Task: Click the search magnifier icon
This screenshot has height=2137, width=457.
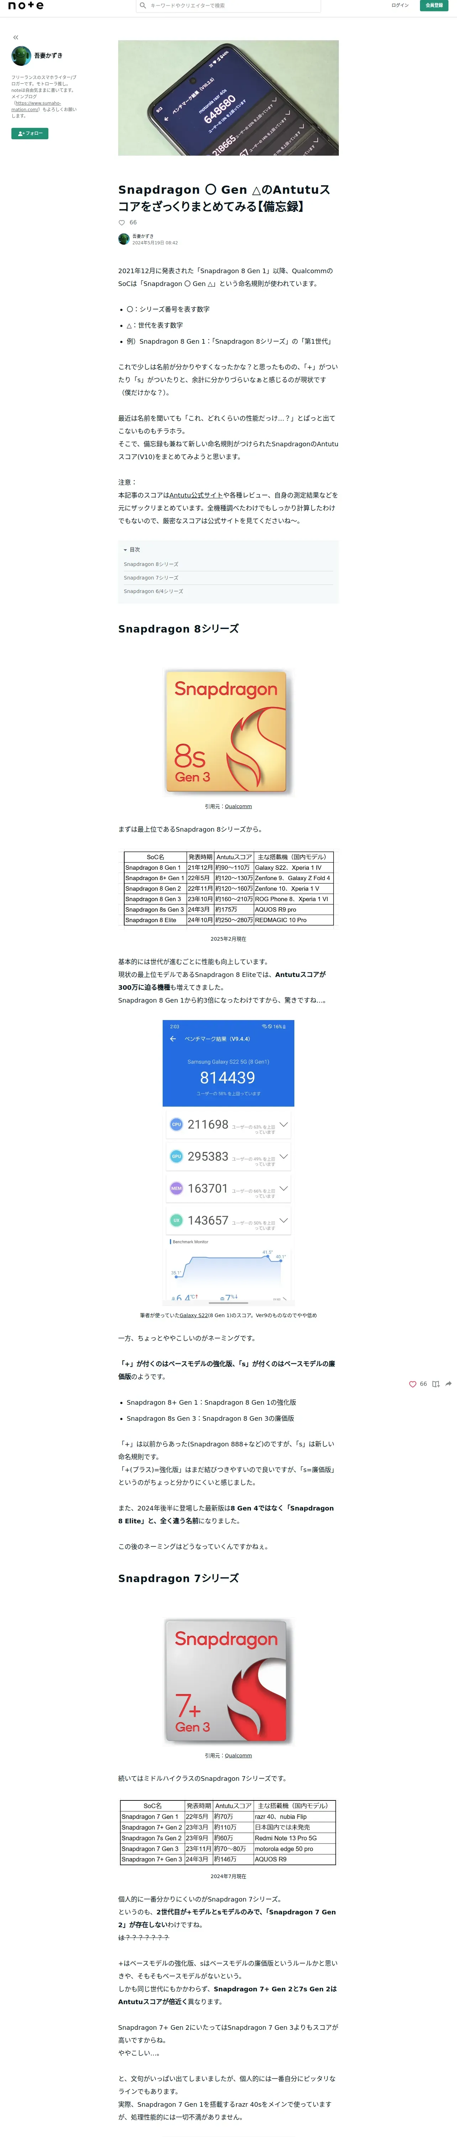Action: pyautogui.click(x=143, y=5)
